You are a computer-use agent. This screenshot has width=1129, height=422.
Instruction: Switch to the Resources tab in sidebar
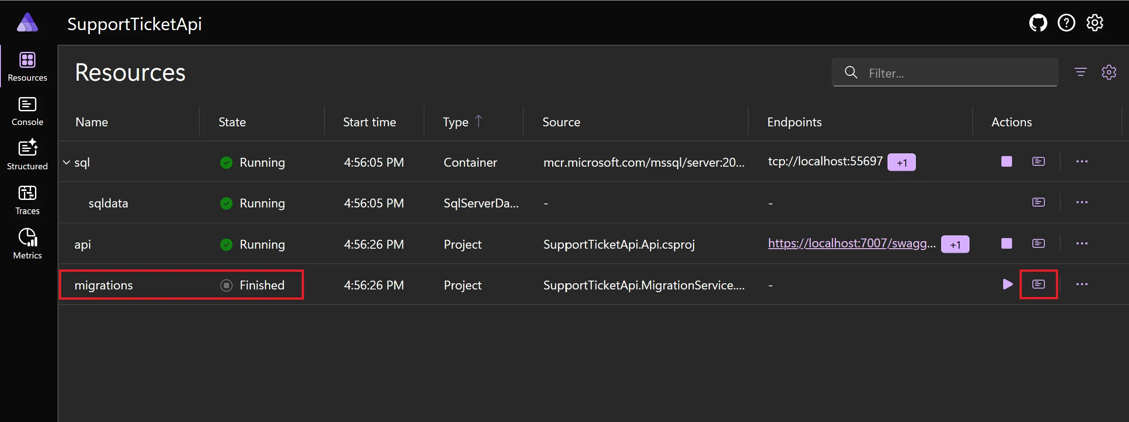(27, 66)
